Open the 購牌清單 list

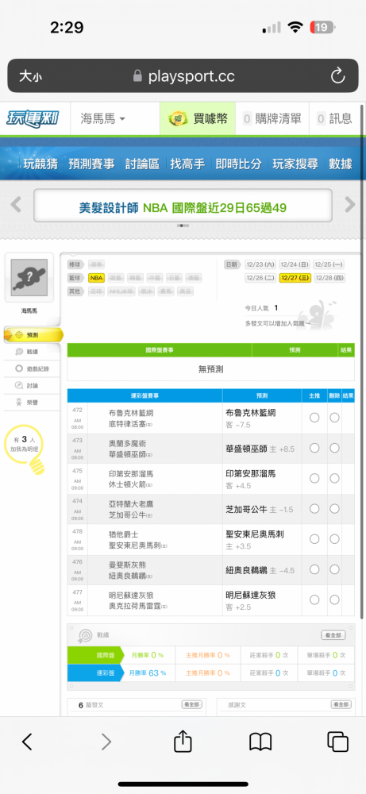coord(272,119)
